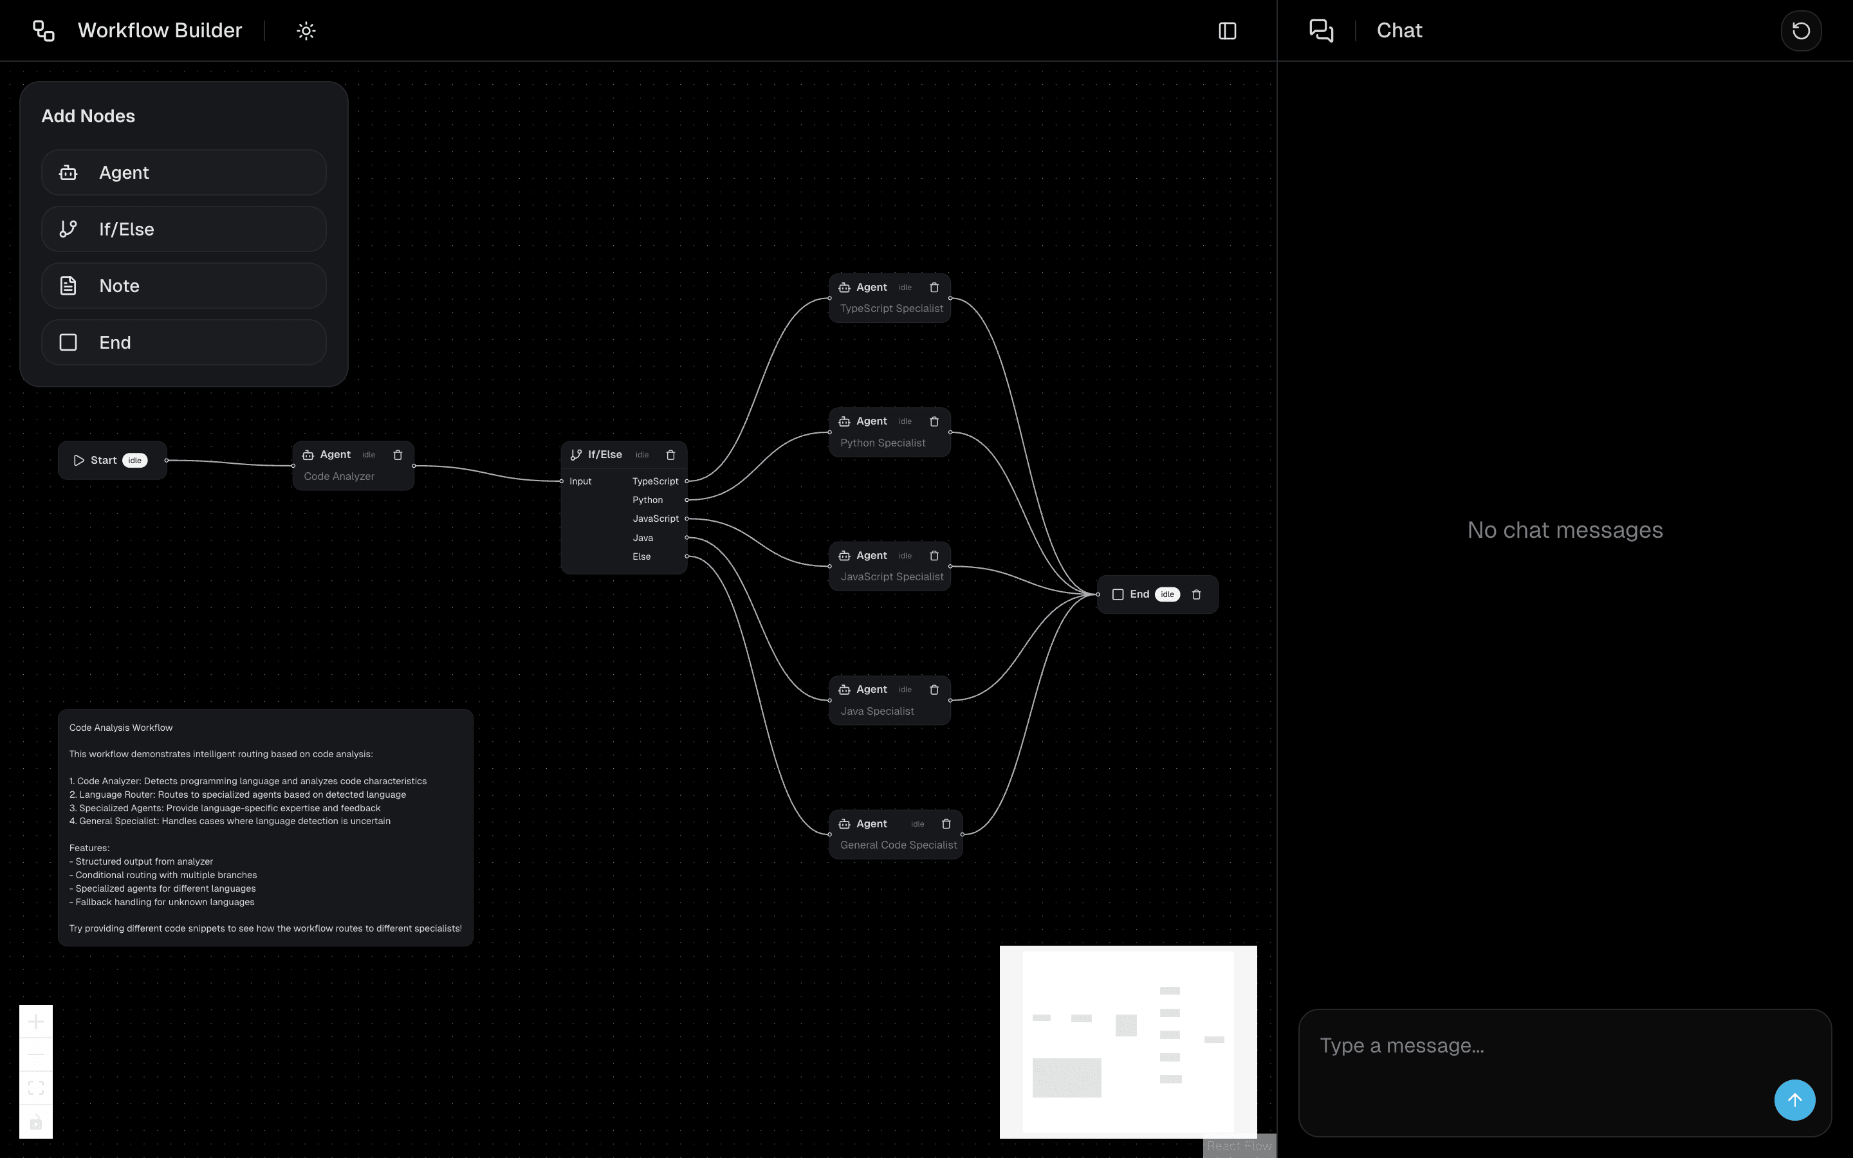Screen dimensions: 1853x1158
Task: Delete the If/Else router node
Action: 670,454
